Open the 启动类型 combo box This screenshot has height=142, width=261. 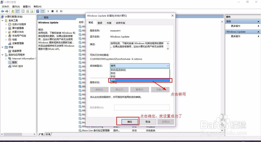(x=140, y=66)
